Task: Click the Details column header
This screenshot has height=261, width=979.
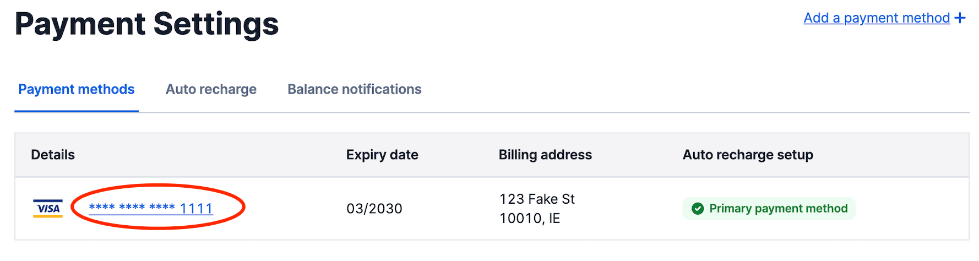Action: (53, 155)
